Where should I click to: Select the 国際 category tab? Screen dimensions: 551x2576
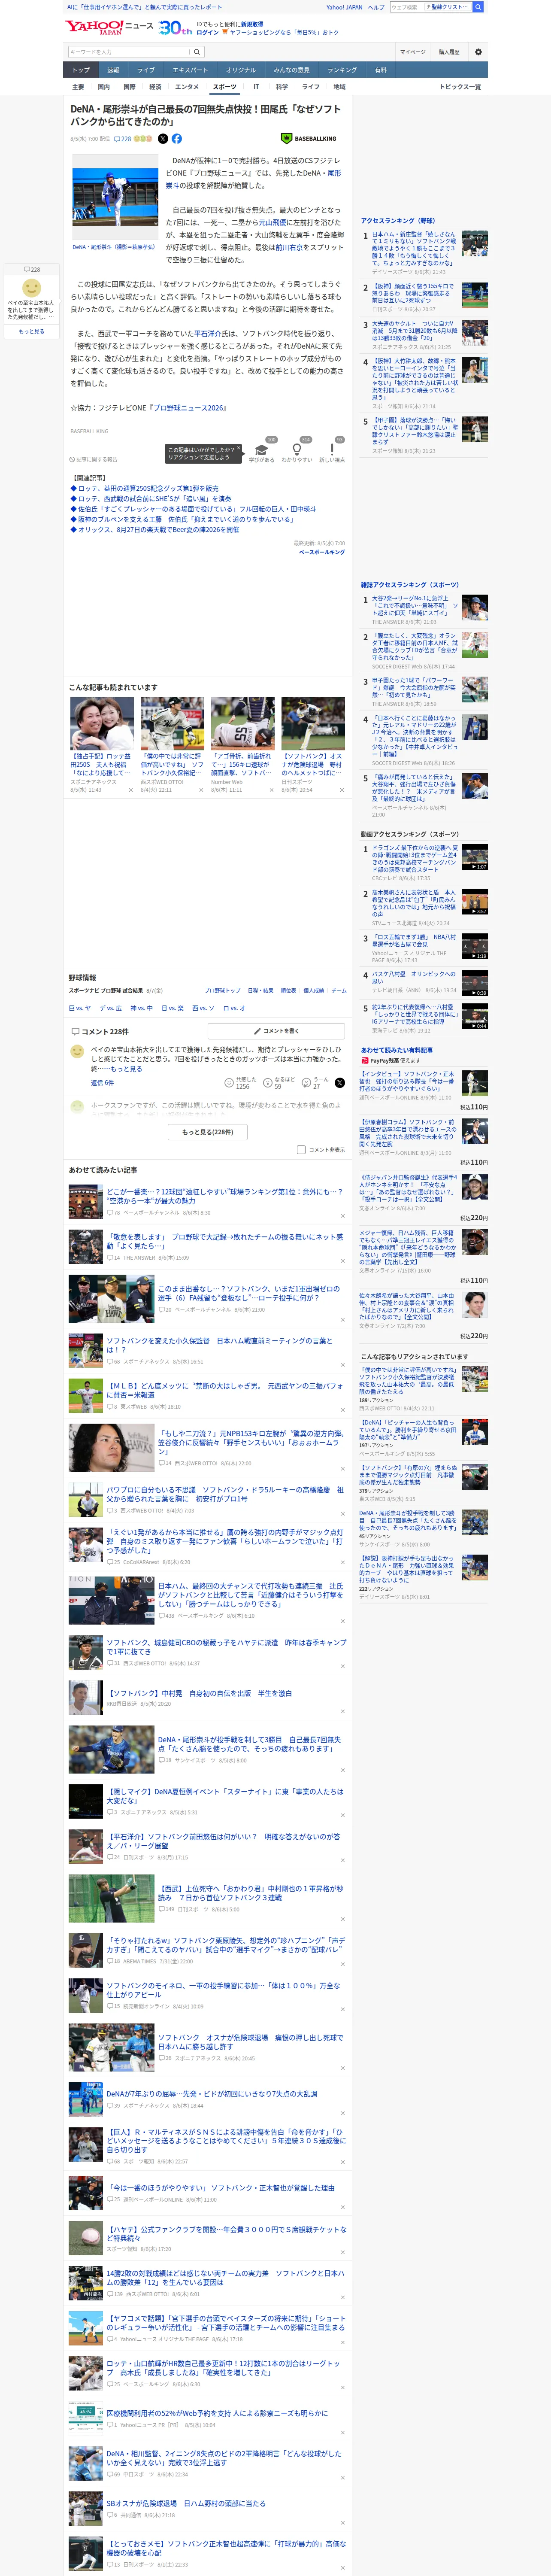click(129, 87)
